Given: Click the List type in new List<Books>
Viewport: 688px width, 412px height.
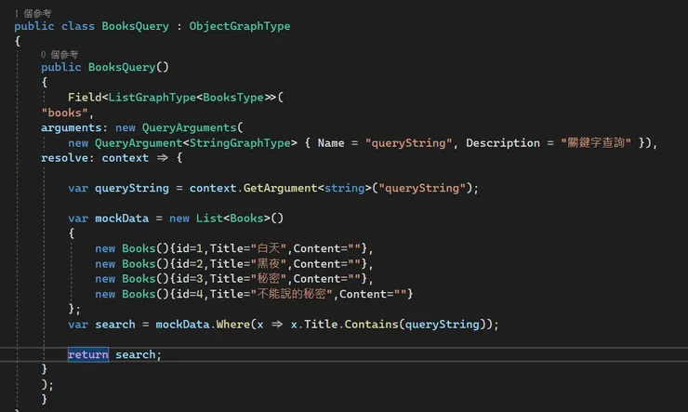Looking at the screenshot, I should tap(209, 219).
